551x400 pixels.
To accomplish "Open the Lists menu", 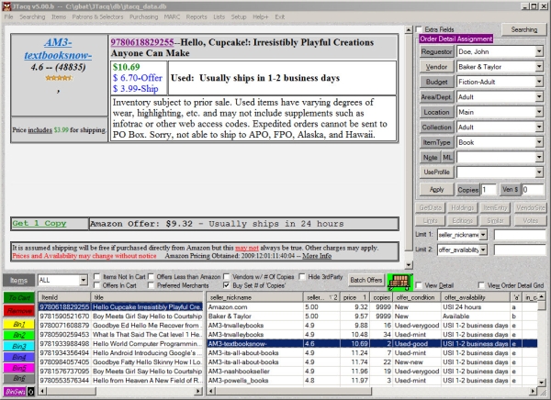I will point(219,17).
